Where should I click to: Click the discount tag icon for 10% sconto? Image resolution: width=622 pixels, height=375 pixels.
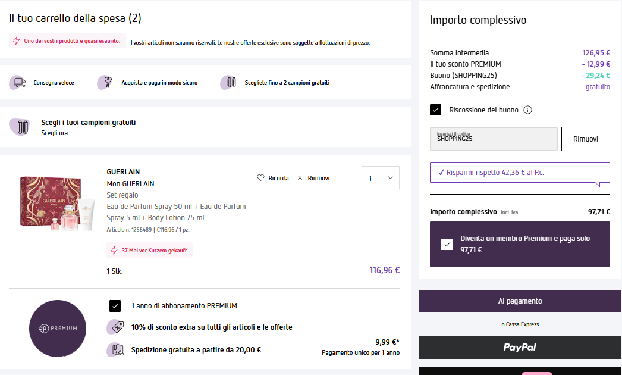[x=116, y=327]
